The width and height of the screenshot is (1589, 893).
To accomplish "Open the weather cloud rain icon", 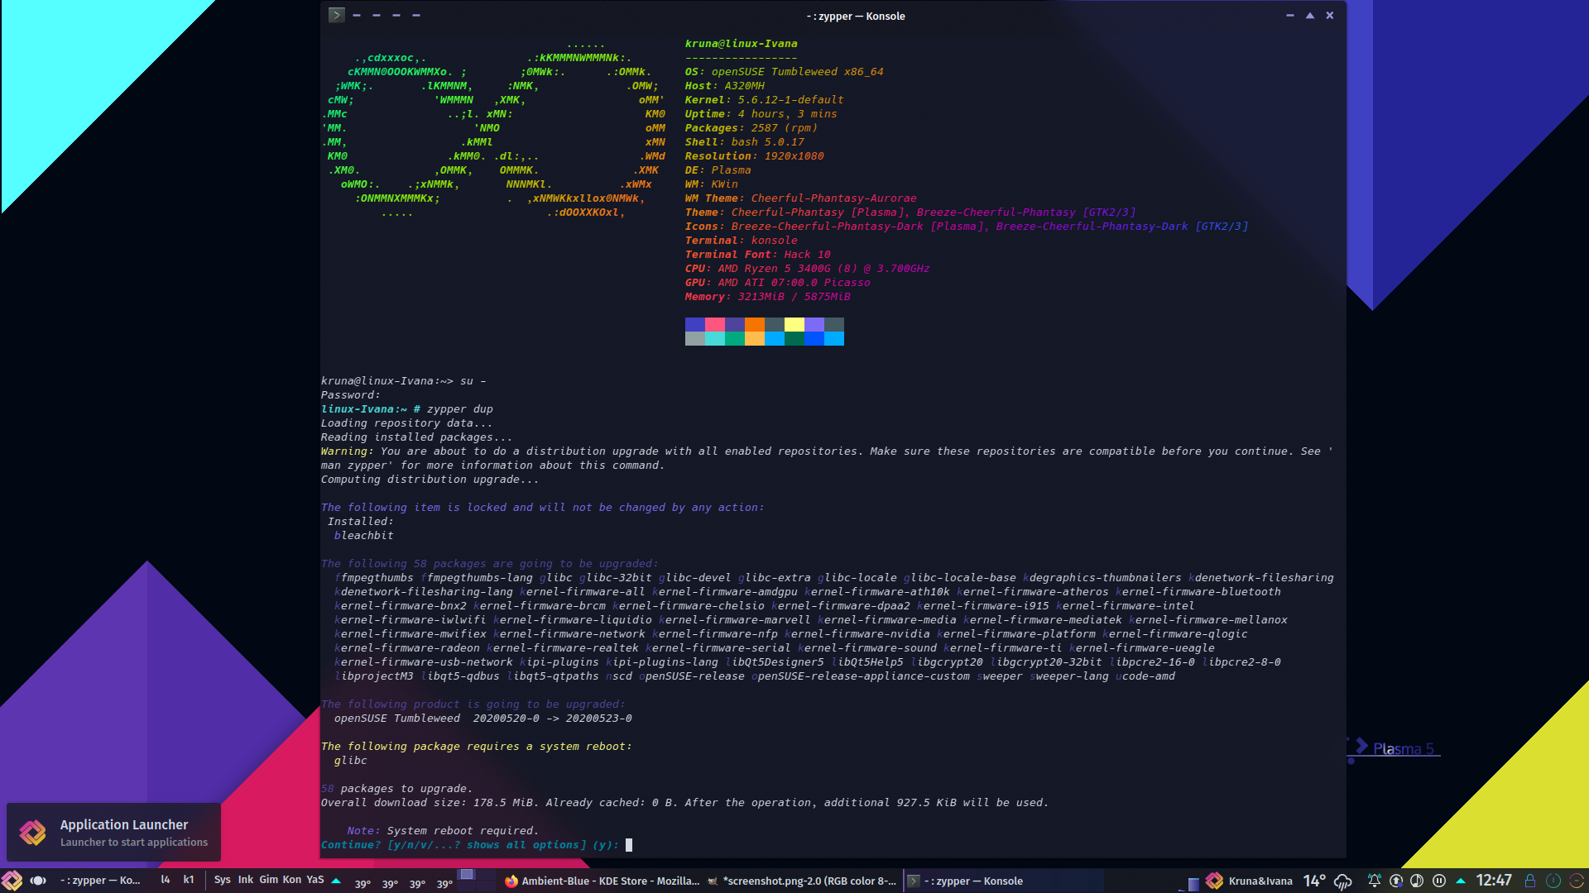I will pos(1342,881).
